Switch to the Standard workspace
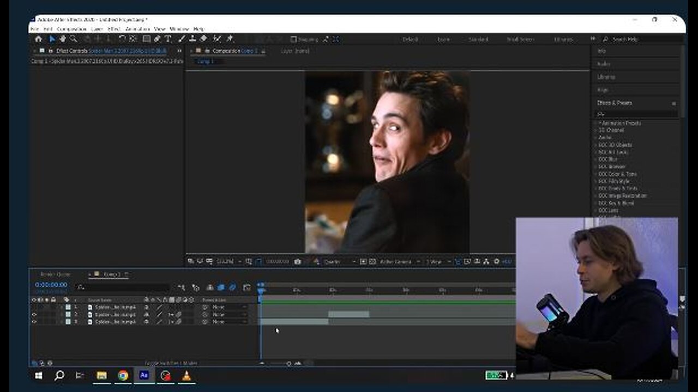Image resolution: width=698 pixels, height=392 pixels. (478, 39)
